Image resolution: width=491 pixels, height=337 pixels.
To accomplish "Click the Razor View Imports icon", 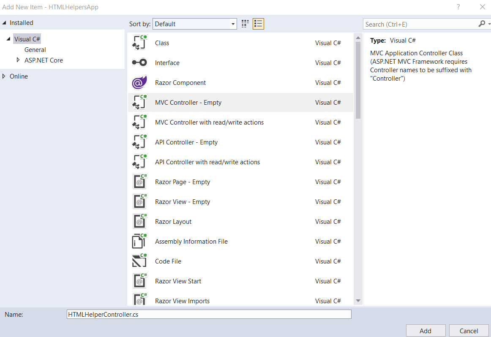I will [139, 299].
